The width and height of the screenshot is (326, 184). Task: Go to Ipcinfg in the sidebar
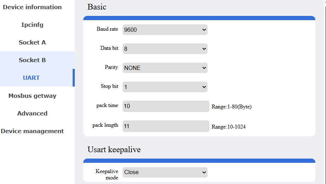pos(32,25)
